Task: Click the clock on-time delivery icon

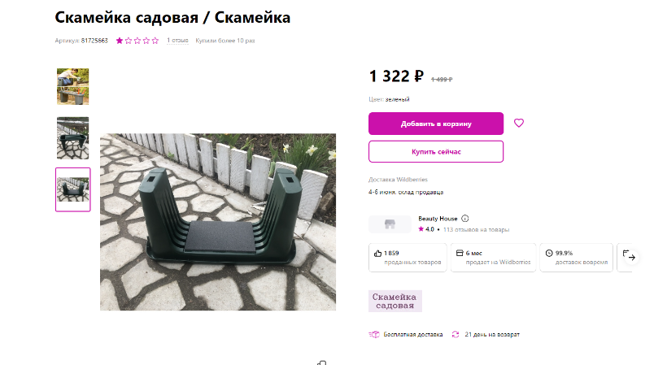Action: tap(549, 254)
